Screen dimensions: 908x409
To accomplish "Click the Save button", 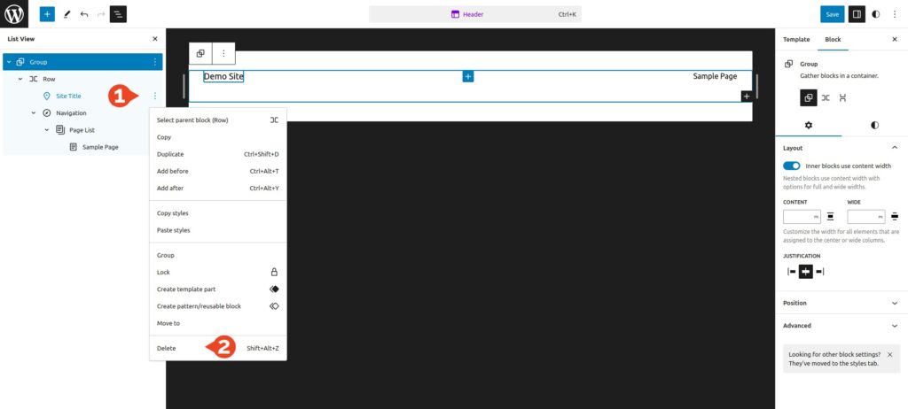I will coord(832,14).
